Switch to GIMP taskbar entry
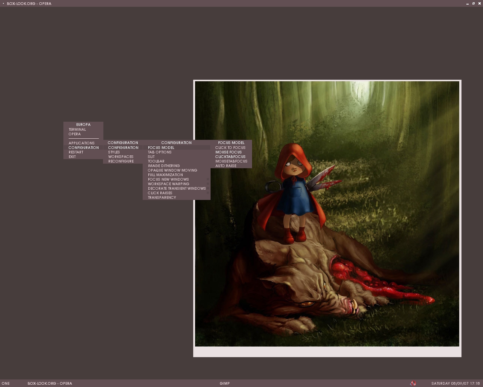Viewport: 483px width, 387px height. click(225, 383)
